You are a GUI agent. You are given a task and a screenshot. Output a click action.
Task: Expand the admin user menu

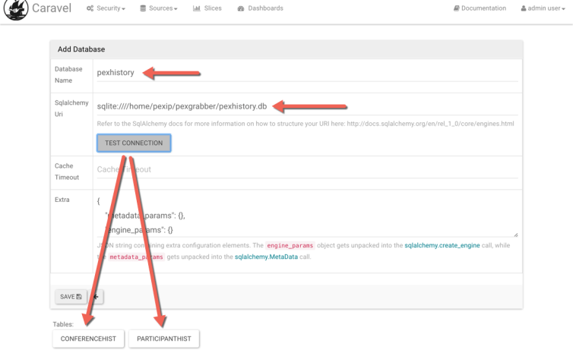[543, 8]
